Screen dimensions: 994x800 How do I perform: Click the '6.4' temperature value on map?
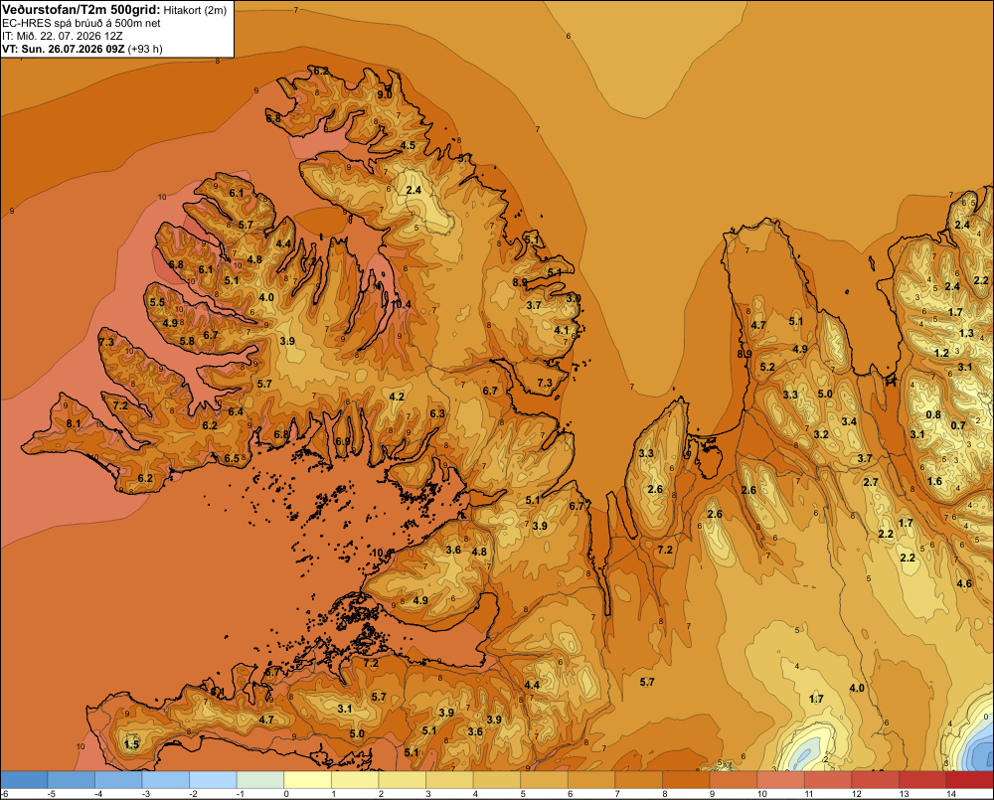tap(236, 411)
